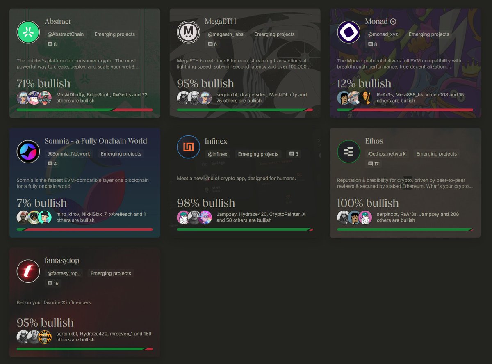Click Infinex's bullish sentiment bar
Image resolution: width=492 pixels, height=364 pixels.
tap(245, 229)
